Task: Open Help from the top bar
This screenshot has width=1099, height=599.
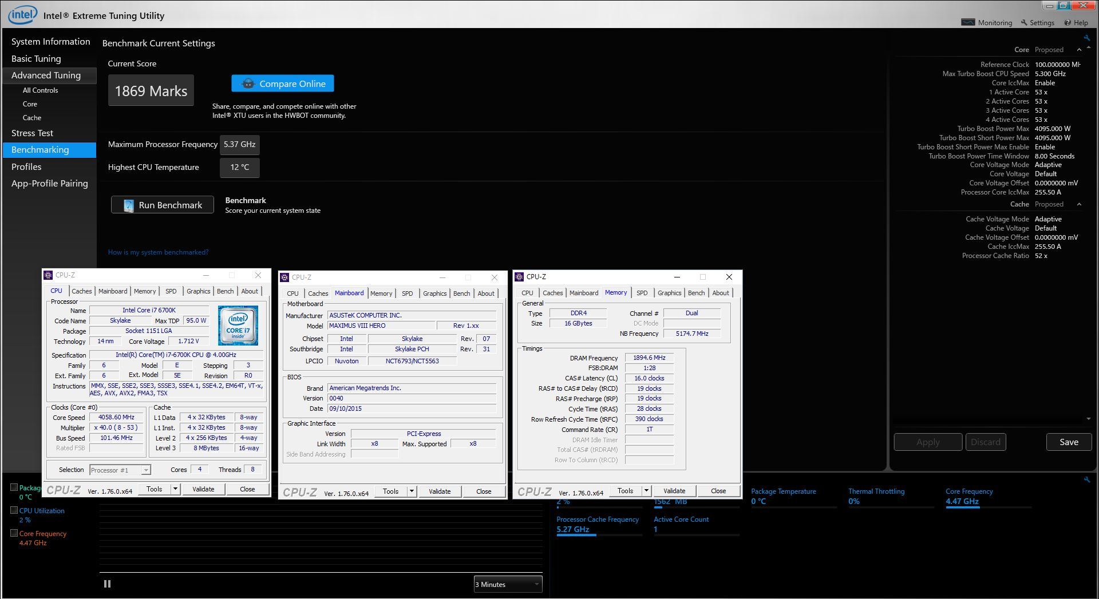Action: click(1076, 22)
